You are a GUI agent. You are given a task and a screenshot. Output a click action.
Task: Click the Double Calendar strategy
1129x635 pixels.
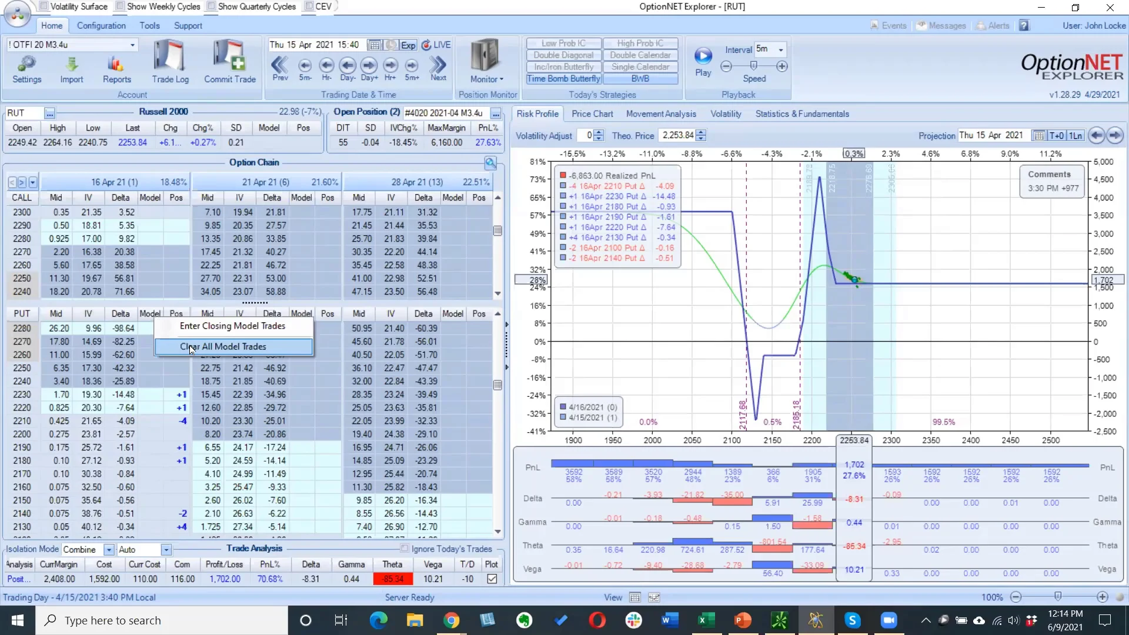[640, 55]
